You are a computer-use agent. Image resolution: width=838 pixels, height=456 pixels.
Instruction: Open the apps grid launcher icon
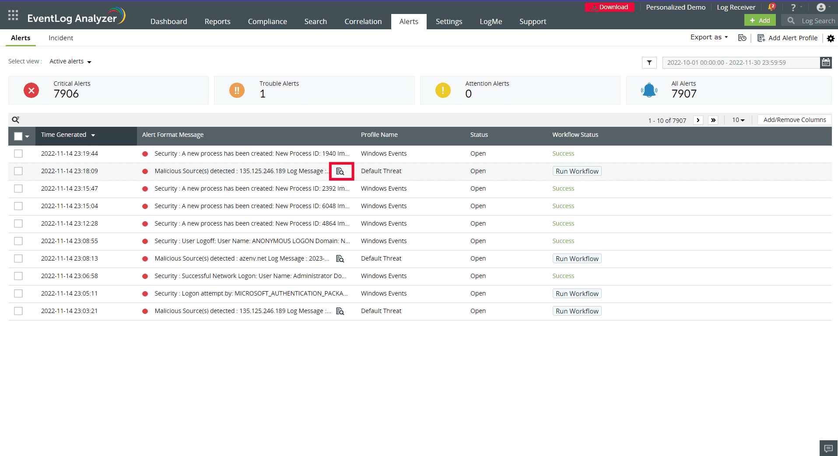pos(13,16)
